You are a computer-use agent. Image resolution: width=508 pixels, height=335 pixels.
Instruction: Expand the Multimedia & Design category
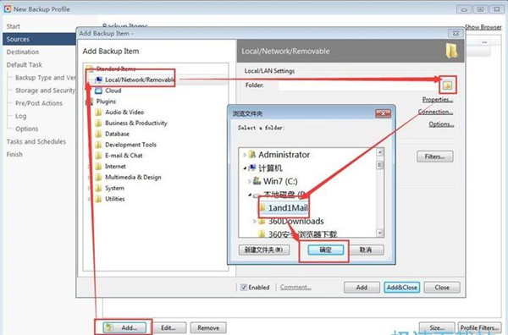coord(90,178)
